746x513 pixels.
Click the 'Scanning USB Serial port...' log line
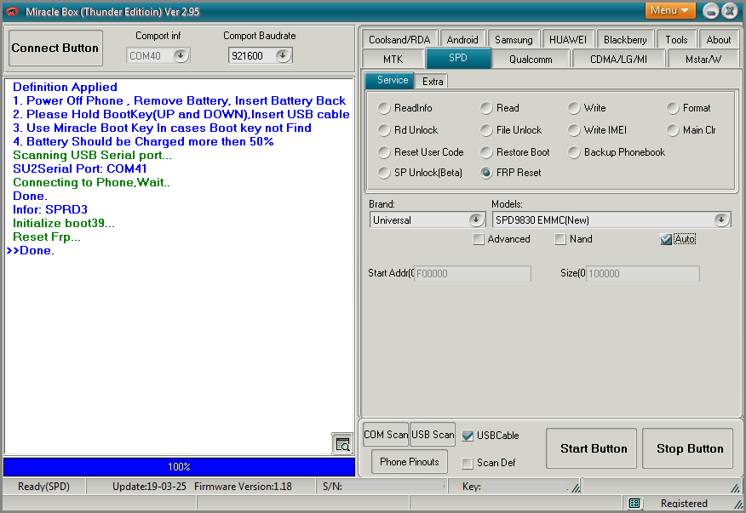[92, 155]
